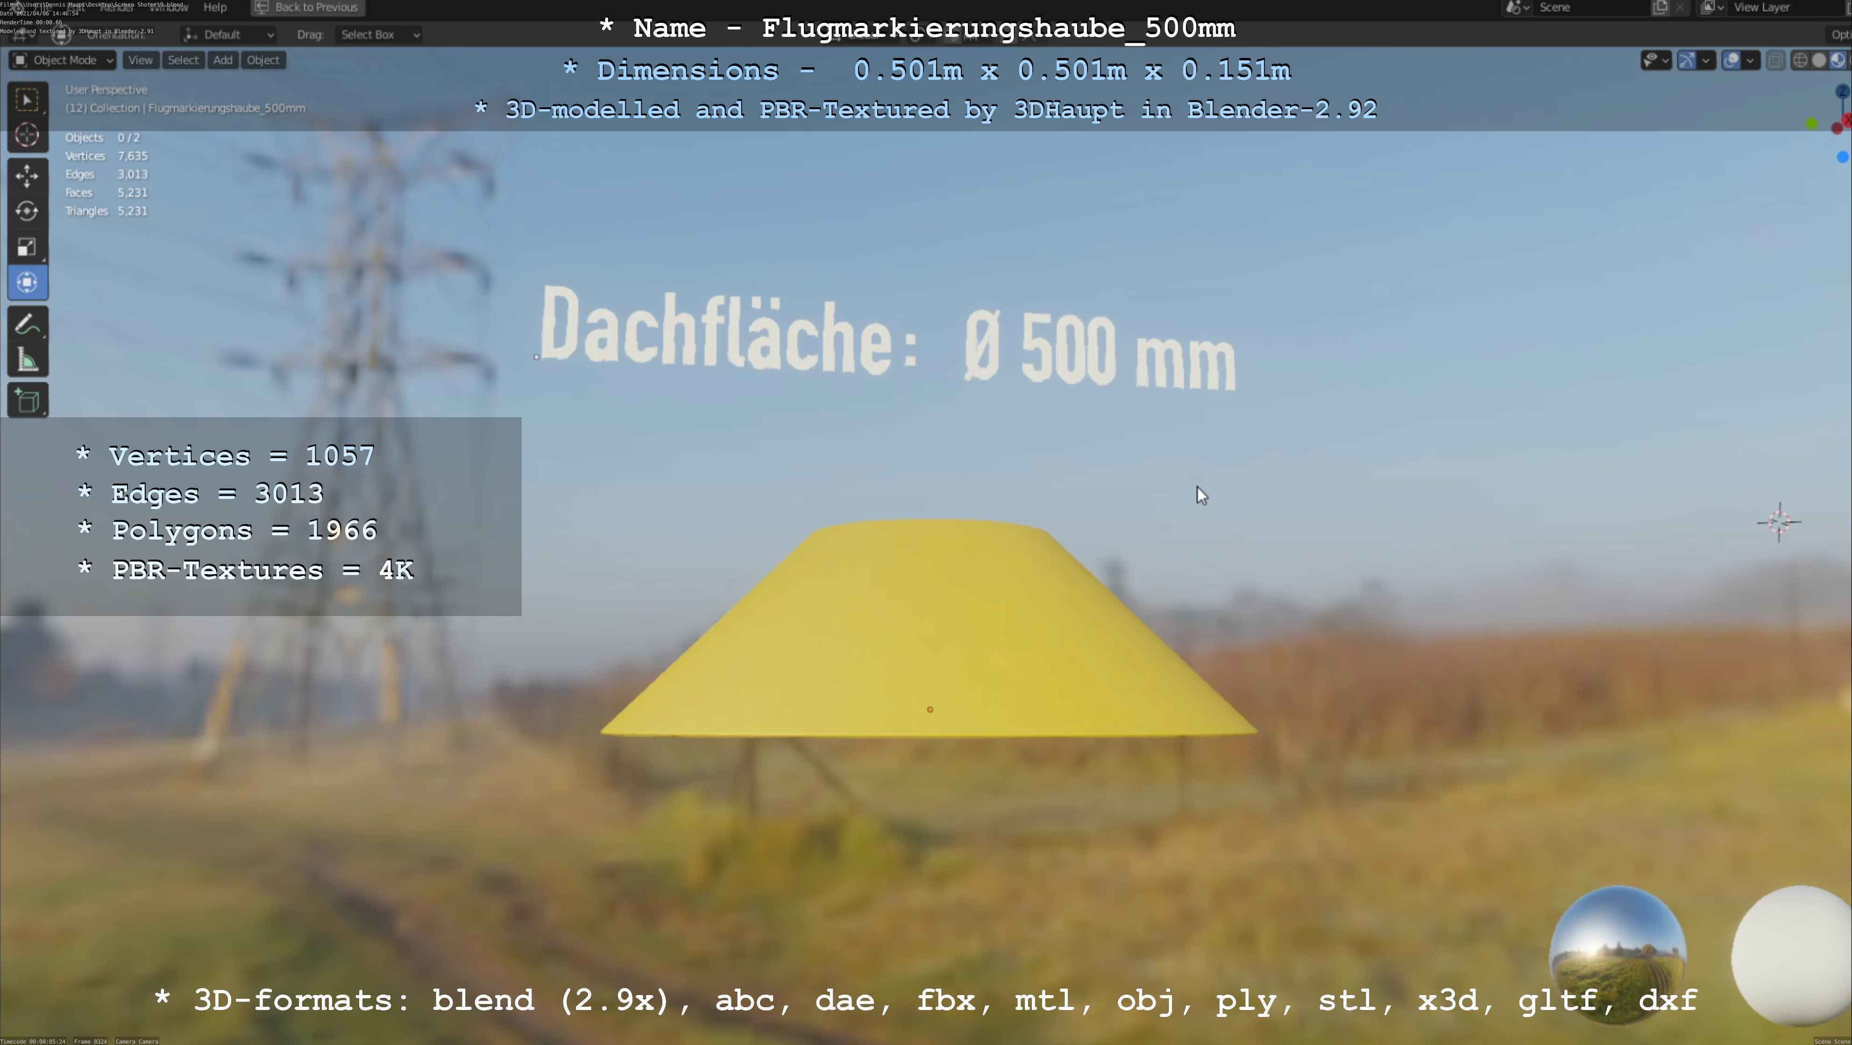This screenshot has width=1852, height=1045.
Task: Select the Select Box tool
Action: coord(27,100)
